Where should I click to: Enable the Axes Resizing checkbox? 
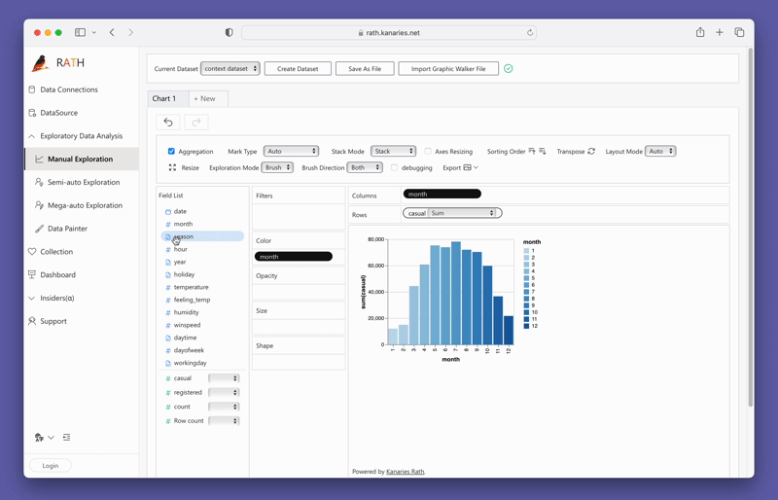pyautogui.click(x=428, y=152)
